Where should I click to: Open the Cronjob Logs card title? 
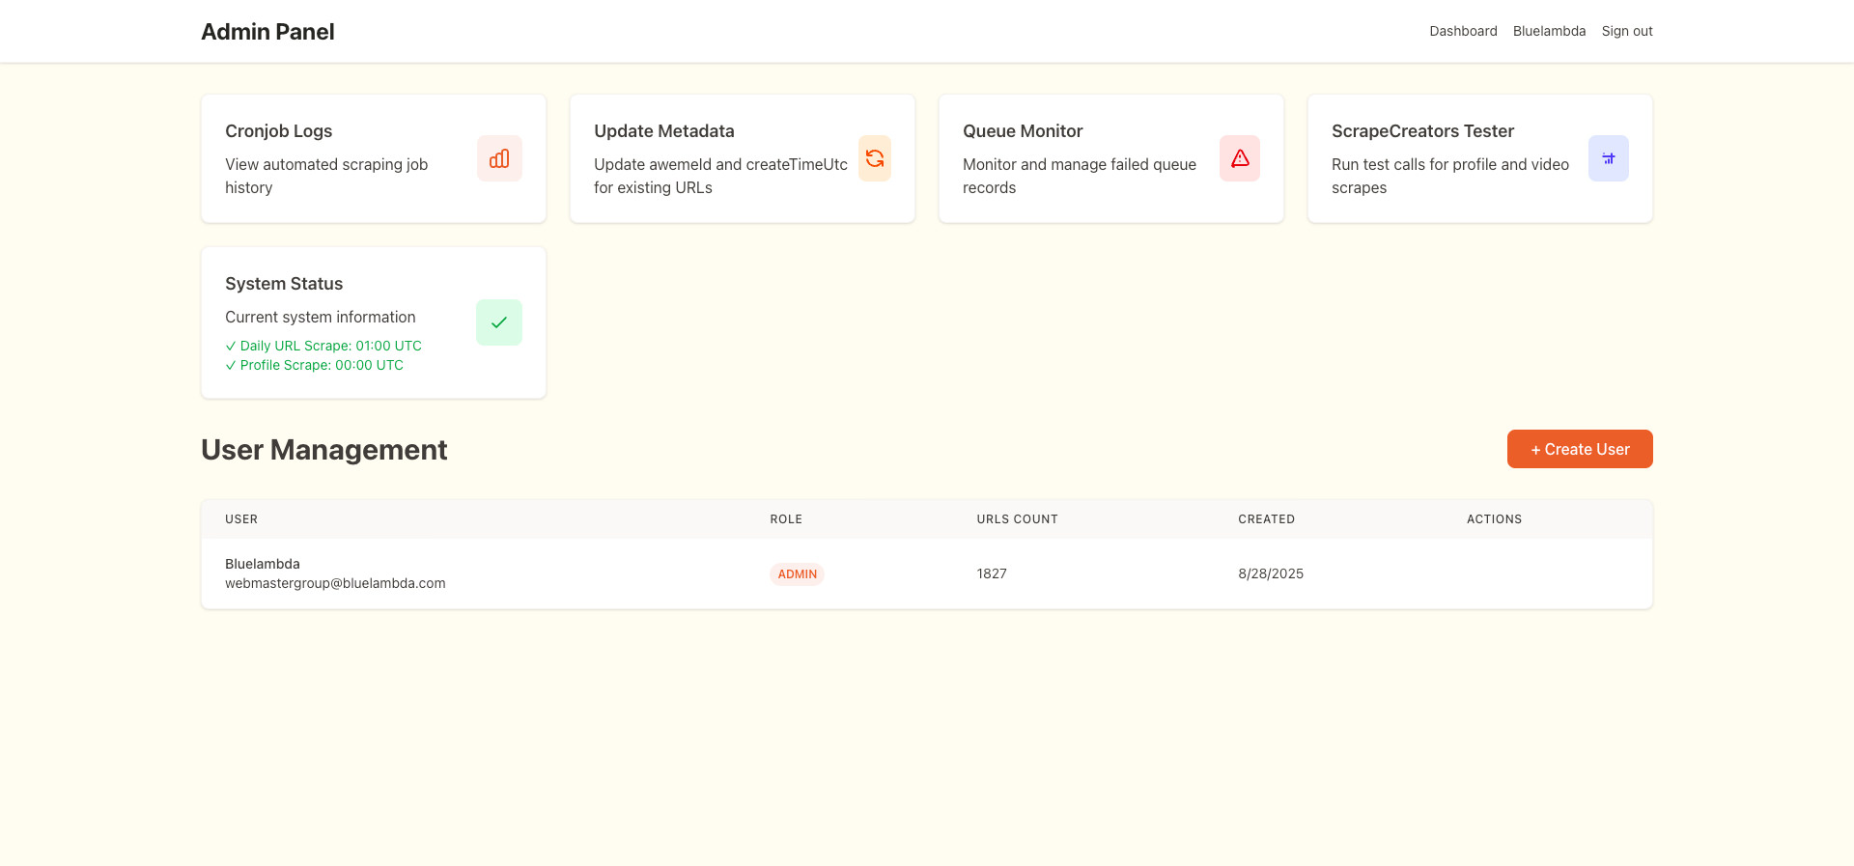coord(278,131)
